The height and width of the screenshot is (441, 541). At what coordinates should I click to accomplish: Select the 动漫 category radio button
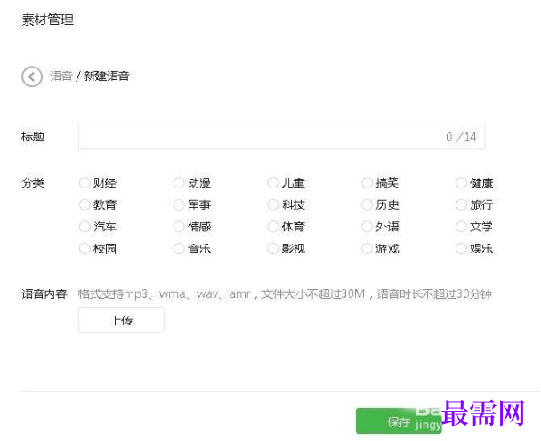[179, 183]
